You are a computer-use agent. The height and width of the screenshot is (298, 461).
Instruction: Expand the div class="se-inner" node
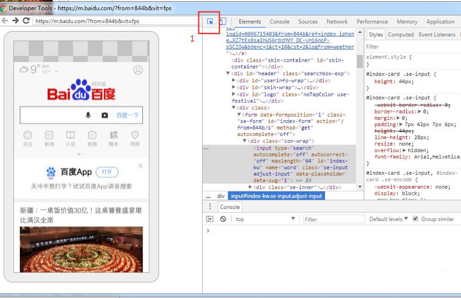pyautogui.click(x=250, y=187)
